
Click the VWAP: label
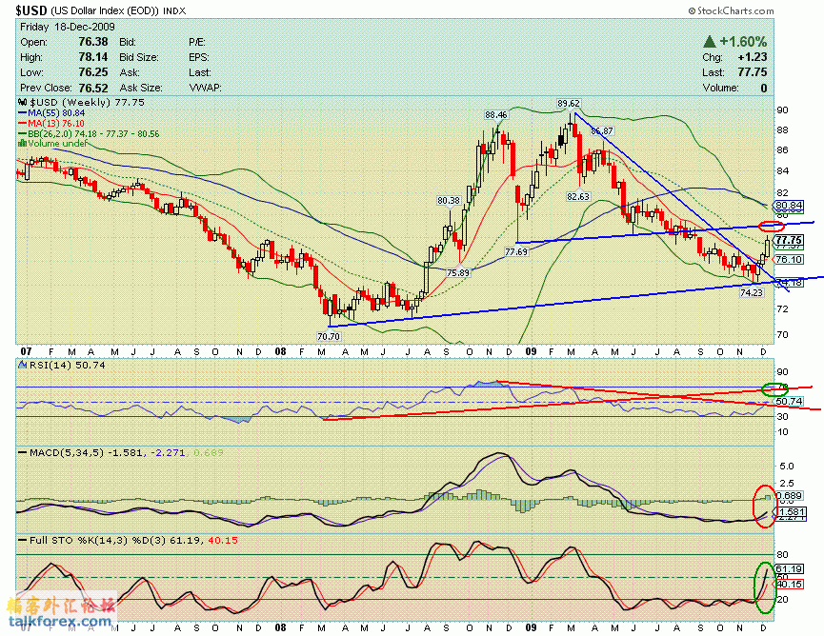[206, 88]
